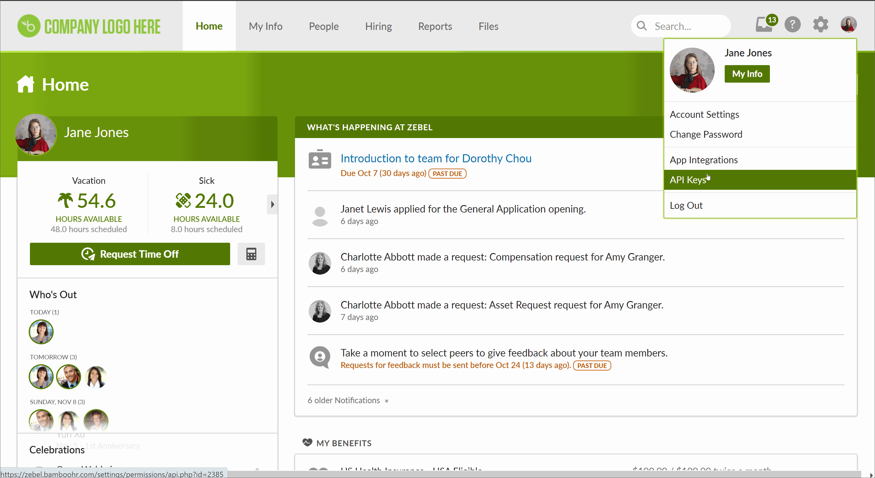Click the search magnifier icon

pos(642,26)
